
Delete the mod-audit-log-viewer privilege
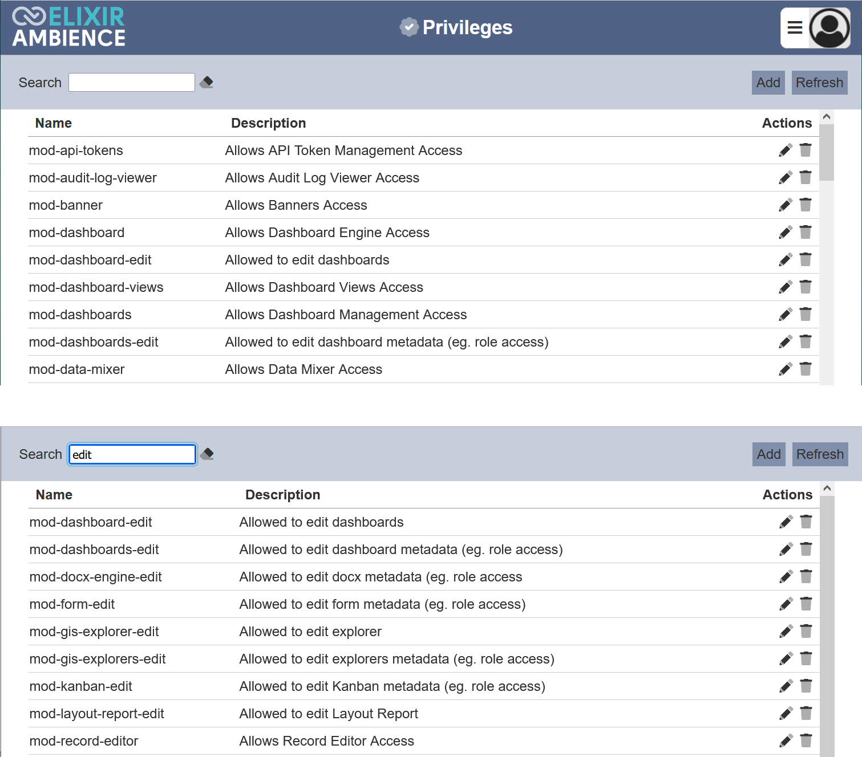click(x=805, y=178)
